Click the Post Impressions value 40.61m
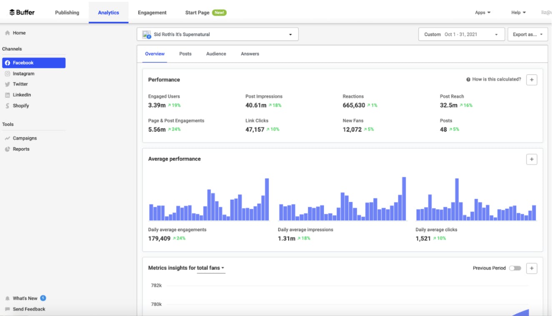The image size is (555, 316). [256, 105]
